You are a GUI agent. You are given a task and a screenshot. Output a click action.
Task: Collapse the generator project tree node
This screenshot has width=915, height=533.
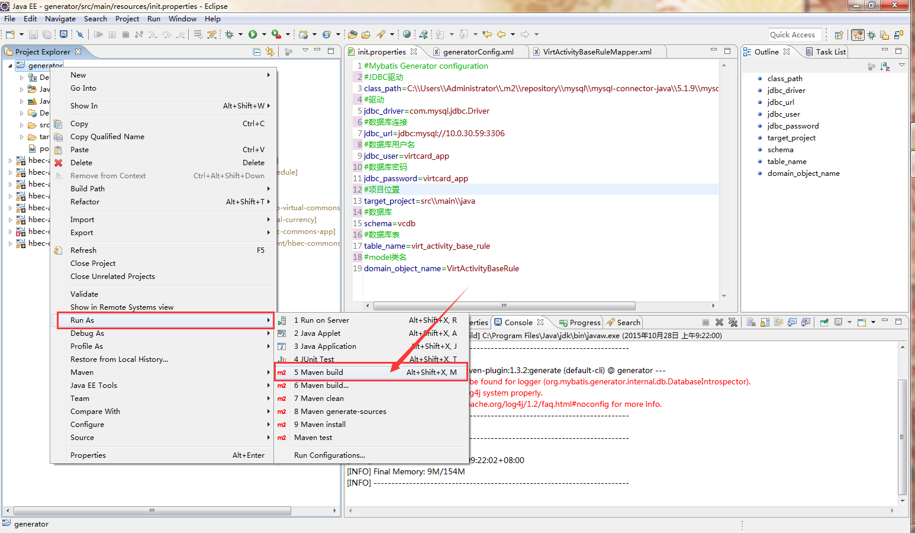(x=10, y=66)
